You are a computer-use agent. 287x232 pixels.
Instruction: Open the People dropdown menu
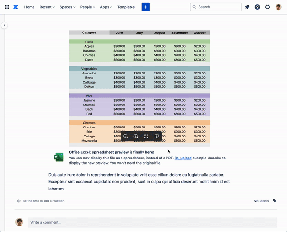pos(88,7)
